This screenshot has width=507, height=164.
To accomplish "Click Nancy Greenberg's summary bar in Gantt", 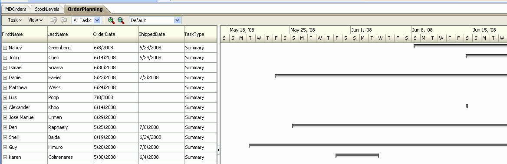I will coord(461,46).
